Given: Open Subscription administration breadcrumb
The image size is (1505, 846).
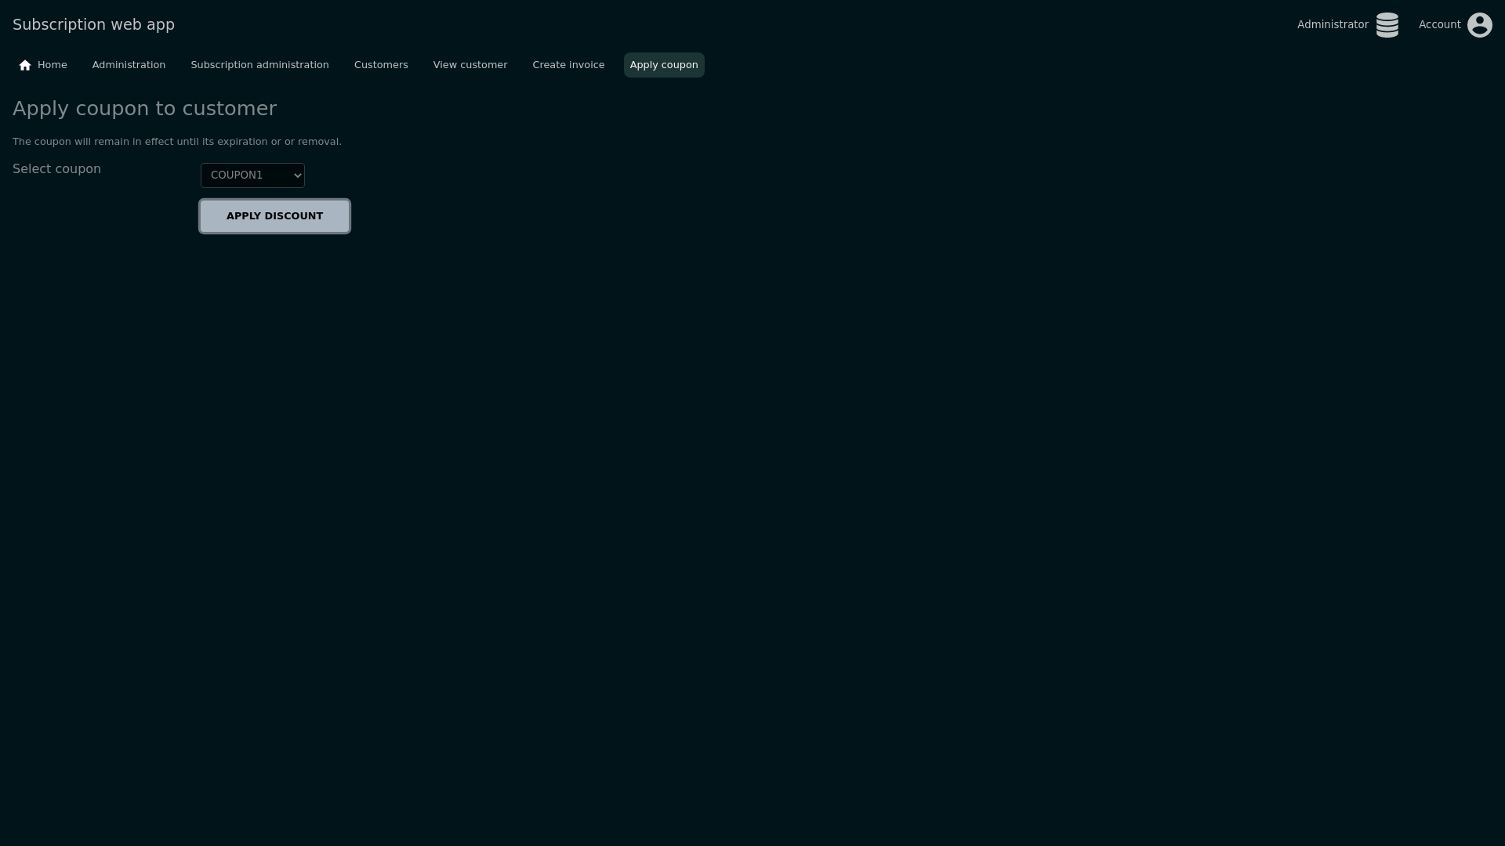Looking at the screenshot, I should pos(259,65).
